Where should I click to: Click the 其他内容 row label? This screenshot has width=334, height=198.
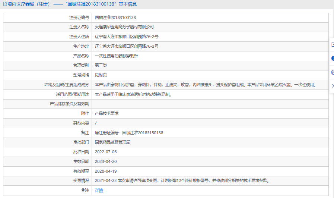pyautogui.click(x=81, y=123)
